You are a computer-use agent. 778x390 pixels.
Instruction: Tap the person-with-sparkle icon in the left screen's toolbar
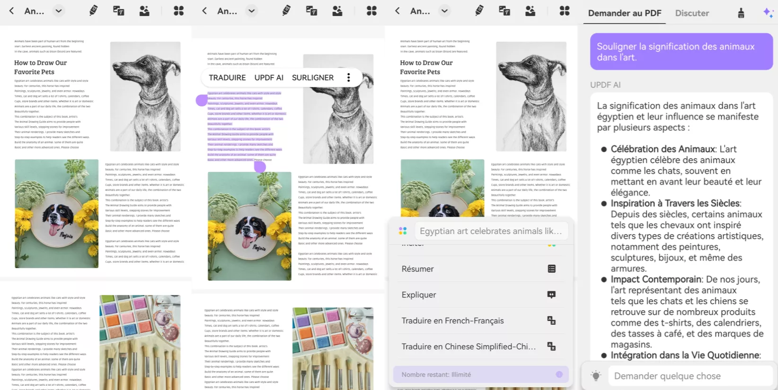pyautogui.click(x=144, y=10)
